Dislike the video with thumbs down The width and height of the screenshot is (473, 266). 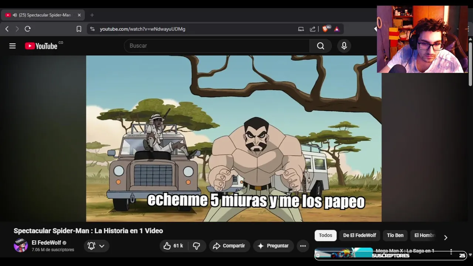[197, 246]
